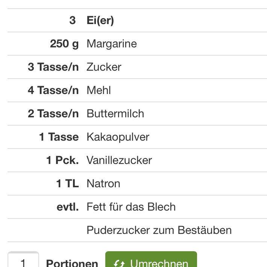Click on the Mehl ingredient
The width and height of the screenshot is (267, 267).
pyautogui.click(x=99, y=90)
